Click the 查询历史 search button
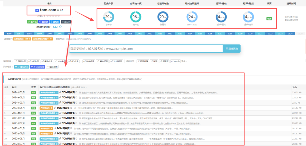This screenshot has height=146, width=306. point(232,49)
